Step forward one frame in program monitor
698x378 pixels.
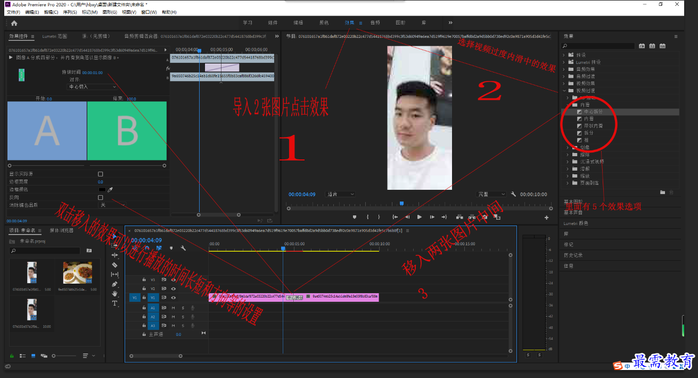coord(432,217)
